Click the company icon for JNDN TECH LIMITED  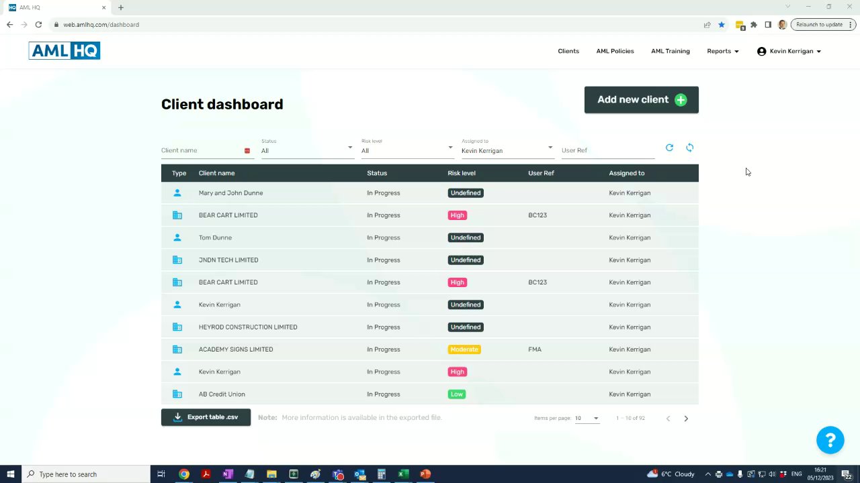point(177,260)
